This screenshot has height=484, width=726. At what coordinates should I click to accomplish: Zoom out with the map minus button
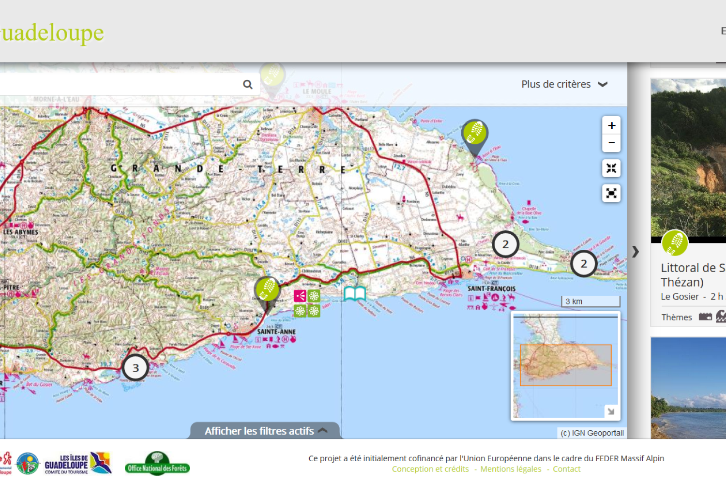[612, 143]
